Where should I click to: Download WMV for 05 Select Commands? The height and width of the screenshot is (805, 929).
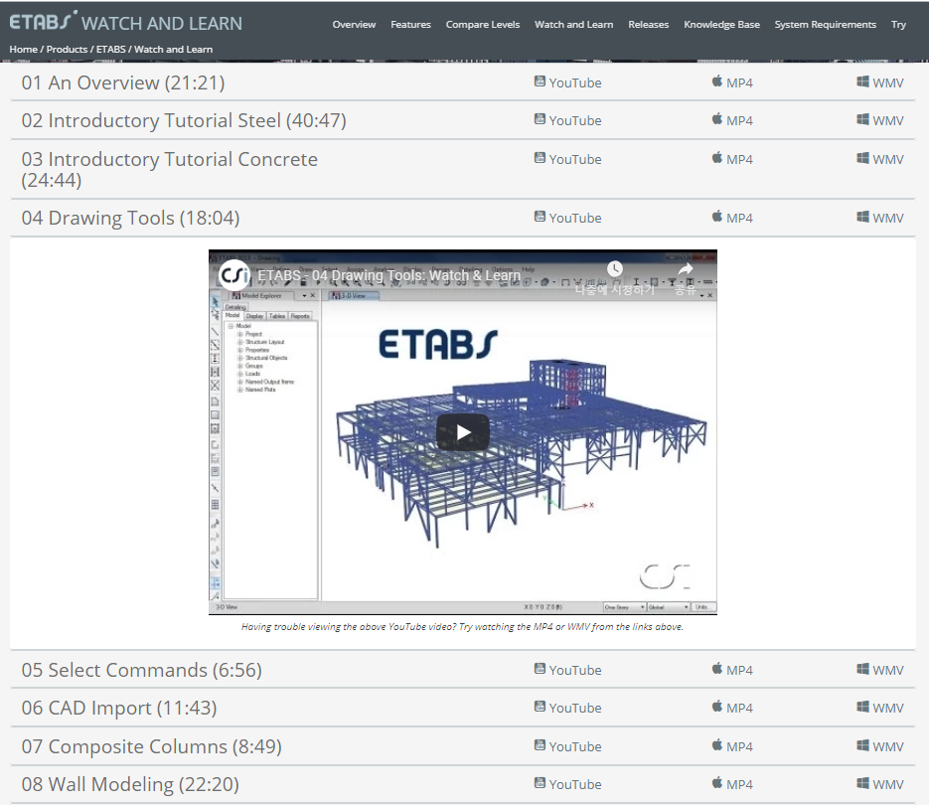pos(880,670)
